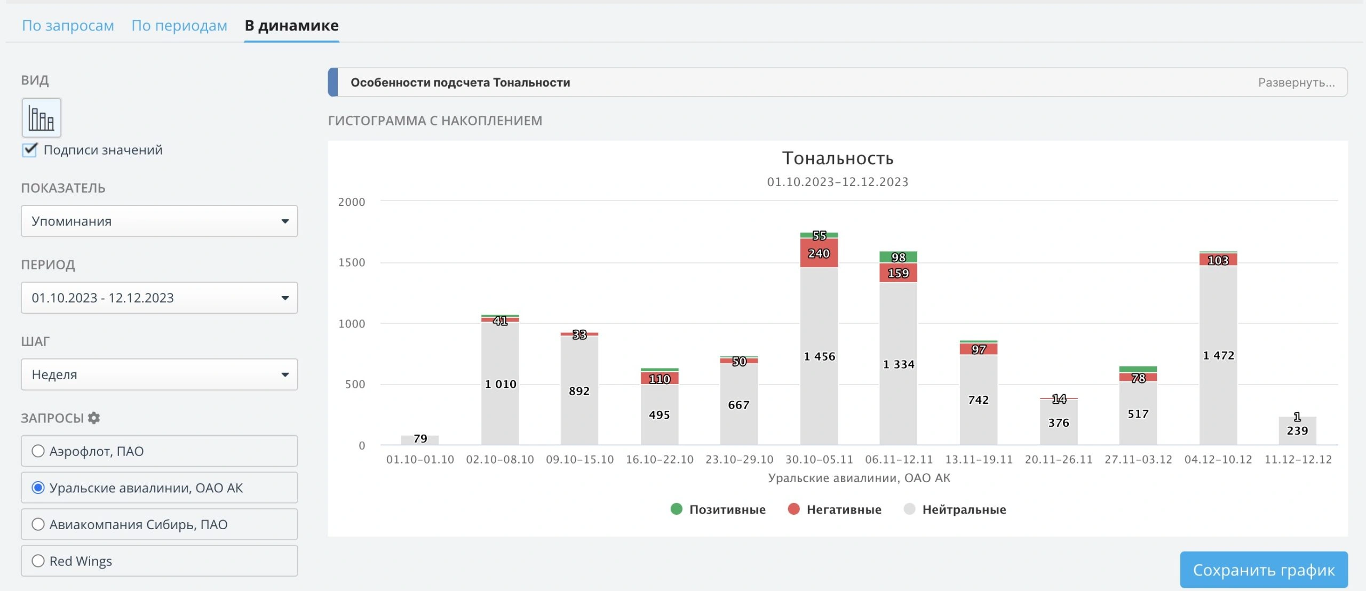
Task: Click neutral bar labeled 1 010
Action: [x=500, y=384]
